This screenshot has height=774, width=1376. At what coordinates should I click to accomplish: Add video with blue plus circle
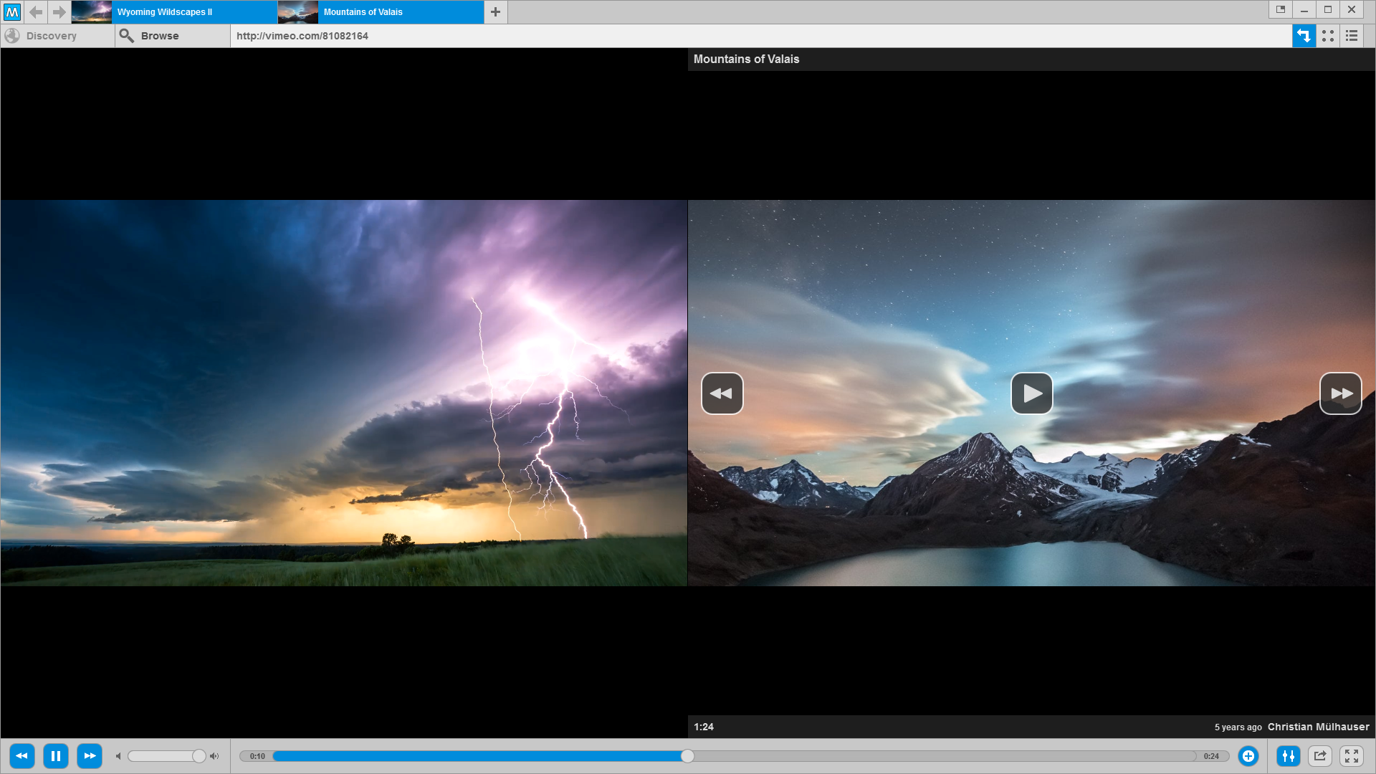(x=1248, y=756)
